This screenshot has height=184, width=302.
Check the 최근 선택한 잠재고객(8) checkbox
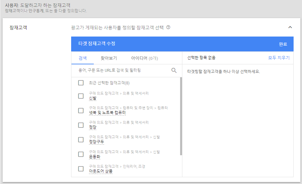pos(81,83)
